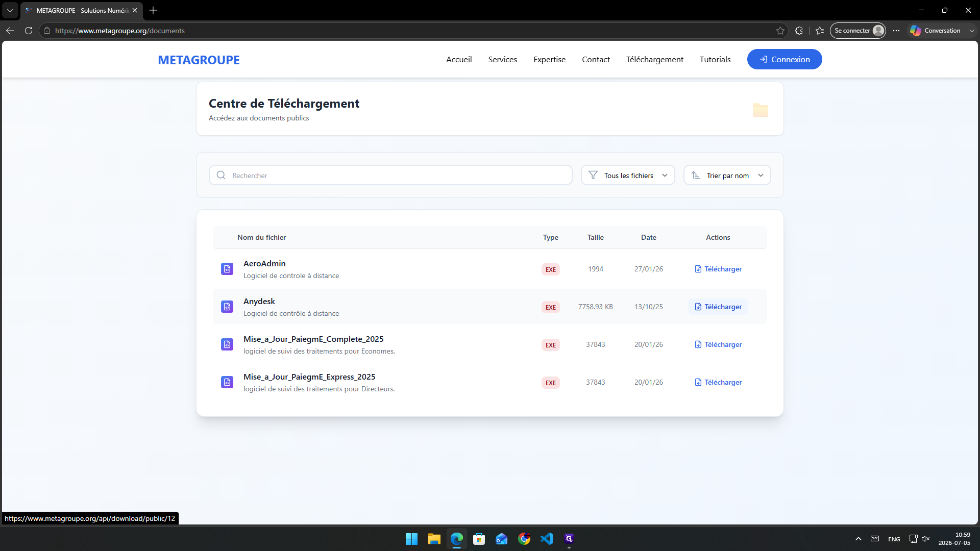This screenshot has width=980, height=551.
Task: Click the browser address bar URL
Action: point(120,31)
